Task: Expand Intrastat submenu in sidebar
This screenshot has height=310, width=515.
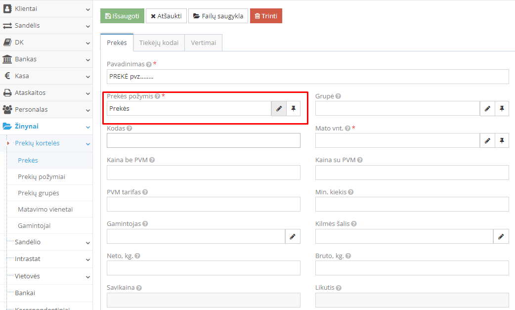Action: tap(49, 259)
